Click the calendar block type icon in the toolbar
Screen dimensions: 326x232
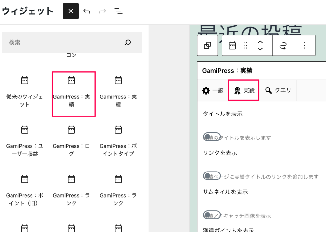[x=232, y=46]
